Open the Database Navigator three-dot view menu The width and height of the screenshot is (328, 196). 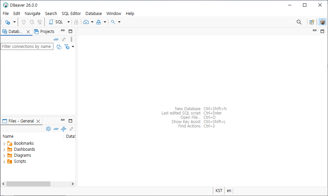tap(71, 39)
